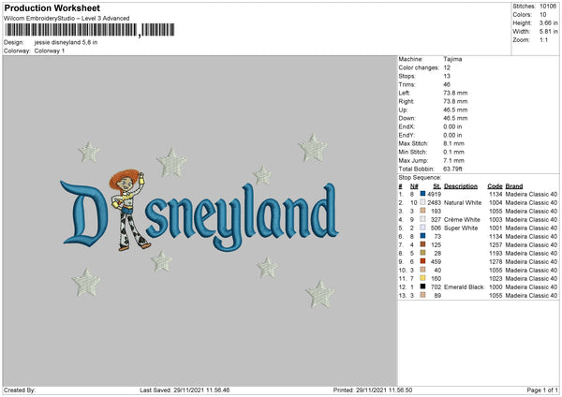
Task: Click the Min Stitch value 0.1 mm
Action: 453,152
